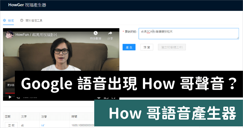The width and height of the screenshot is (243, 128).
Task: Click the settings gear icon beside 設定
Action: [x=5, y=20]
